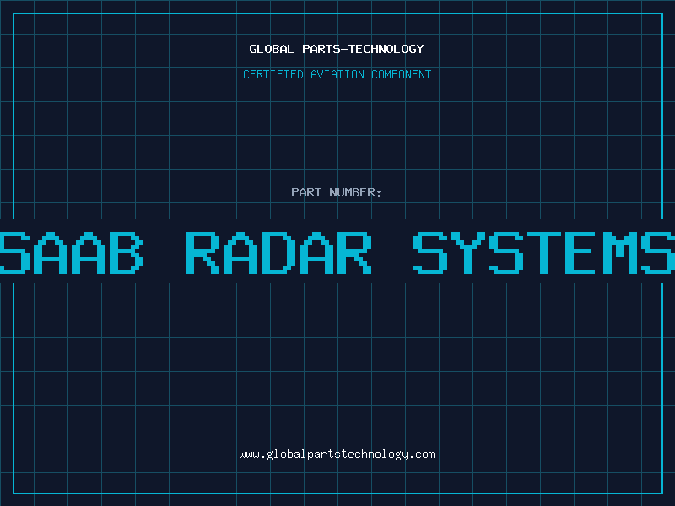
Task: Click the GLOBAL PARTS-TECHNOLOGY heading
Action: 337,49
